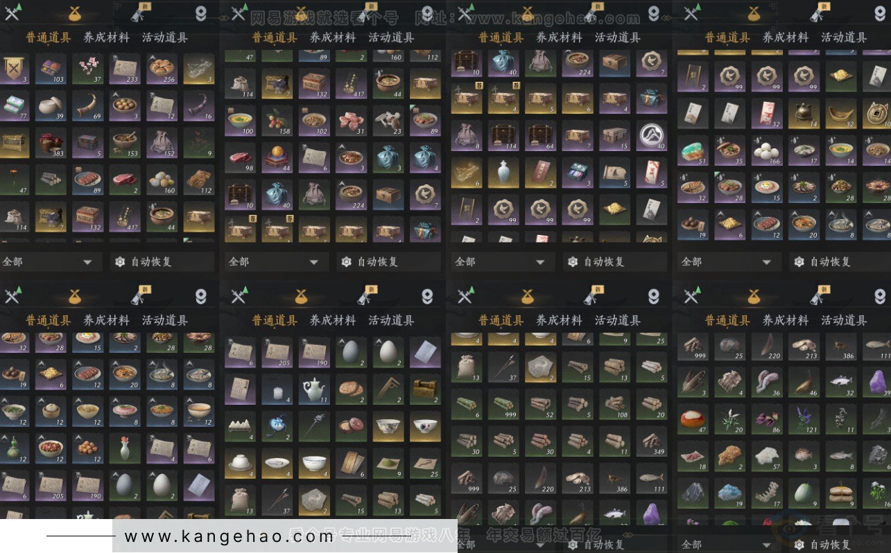Expand the 全部 dropdown in the bottom-right panel

(727, 545)
